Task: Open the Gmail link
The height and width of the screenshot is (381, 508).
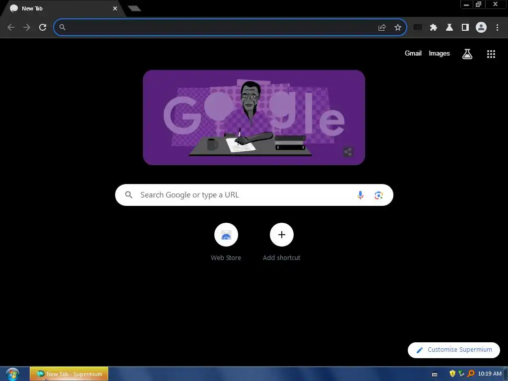Action: coord(413,54)
